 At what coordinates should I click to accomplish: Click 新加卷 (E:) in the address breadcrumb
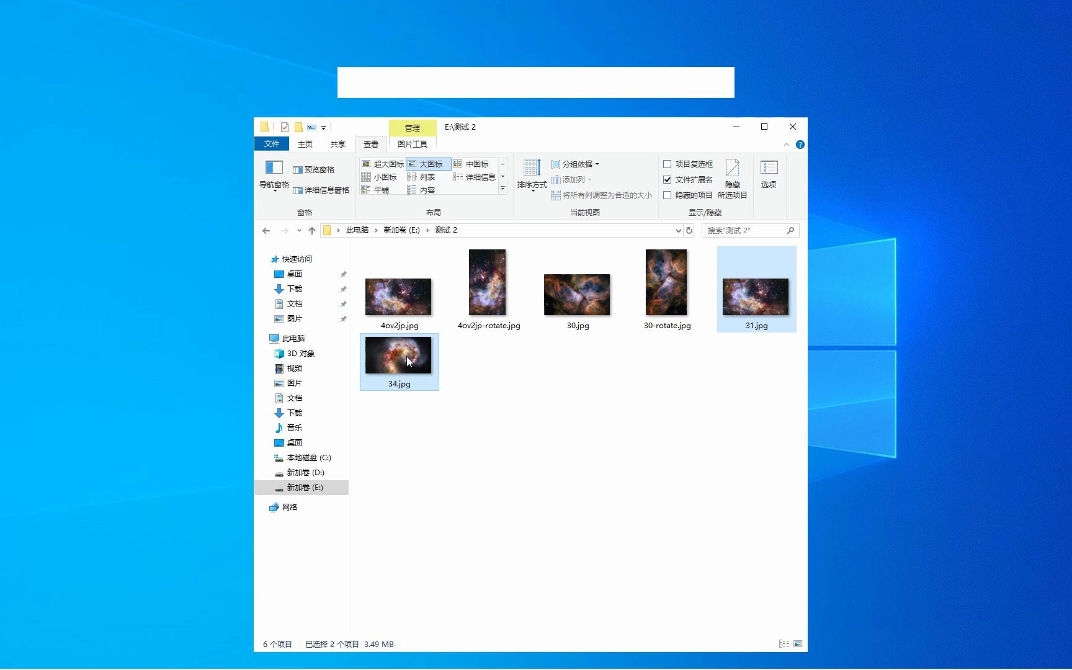click(401, 230)
